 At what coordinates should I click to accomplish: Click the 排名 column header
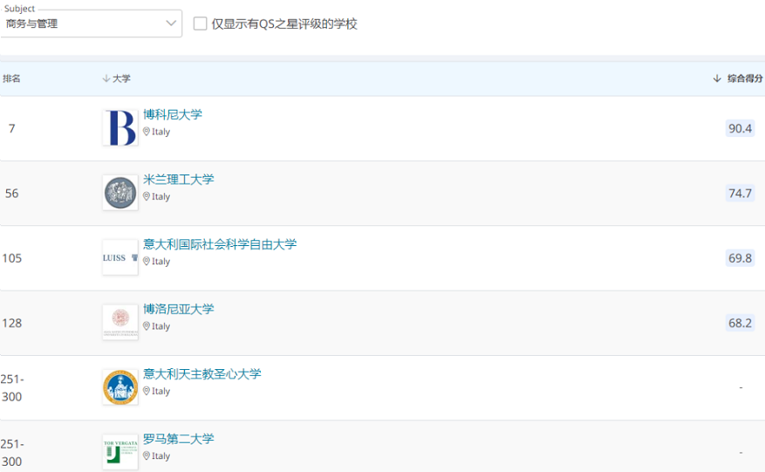click(x=11, y=79)
